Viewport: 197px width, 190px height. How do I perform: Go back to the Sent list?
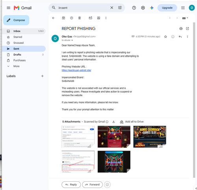point(53,18)
